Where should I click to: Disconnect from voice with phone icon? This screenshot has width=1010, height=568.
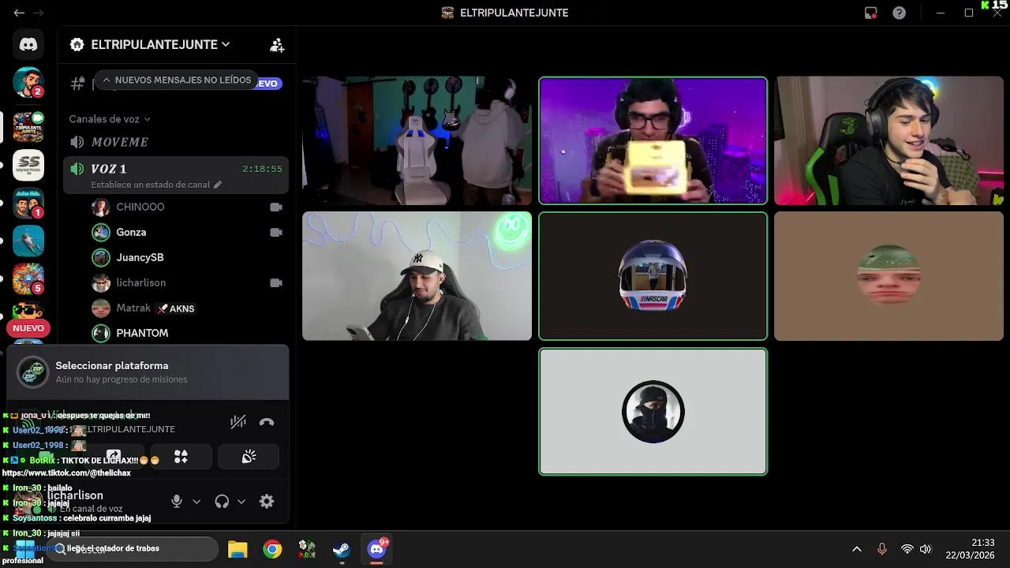(267, 422)
